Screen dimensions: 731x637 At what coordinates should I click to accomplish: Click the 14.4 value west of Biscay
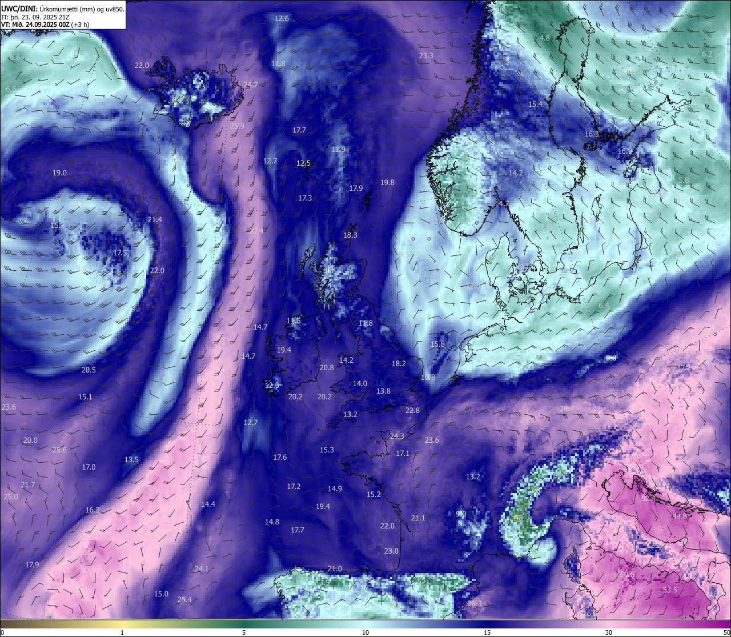pos(208,504)
